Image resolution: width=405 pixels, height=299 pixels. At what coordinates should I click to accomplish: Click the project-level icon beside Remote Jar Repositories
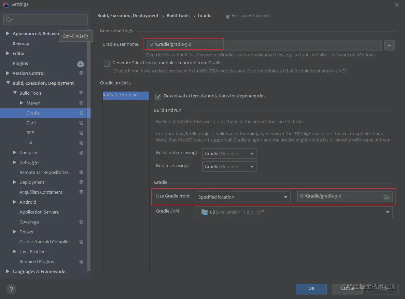81,172
